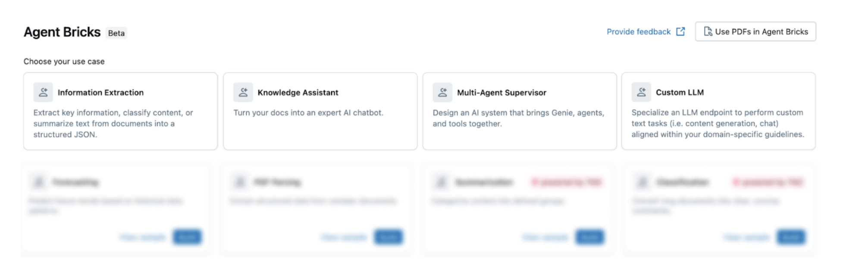Pick the Custom LLM use case title

pos(679,92)
